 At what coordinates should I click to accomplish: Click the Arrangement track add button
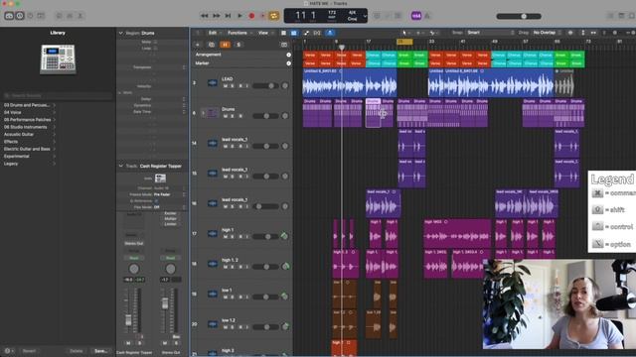[288, 55]
